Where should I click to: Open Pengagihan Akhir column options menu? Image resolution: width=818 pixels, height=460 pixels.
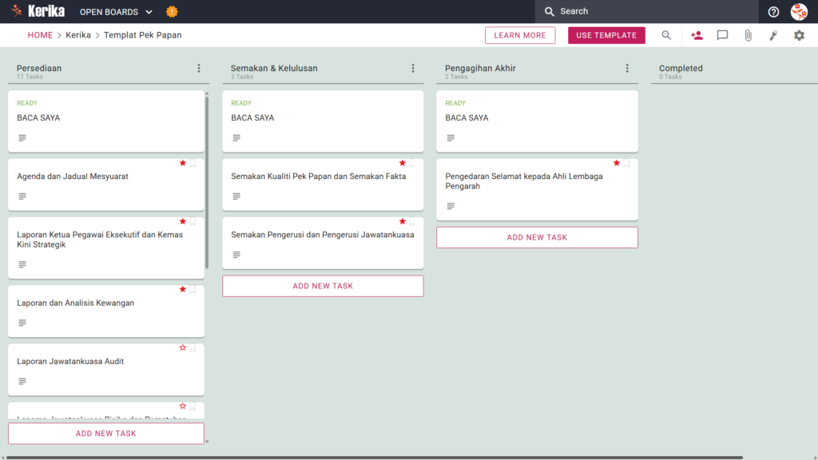pyautogui.click(x=627, y=69)
